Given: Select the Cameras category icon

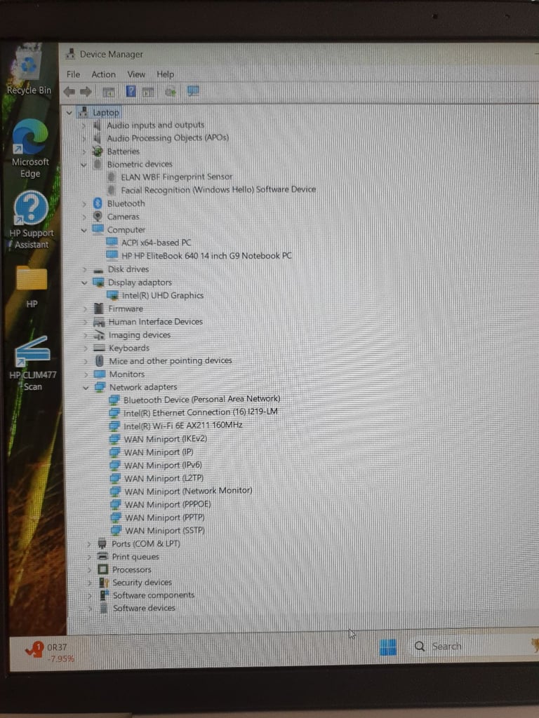Looking at the screenshot, I should 98,217.
